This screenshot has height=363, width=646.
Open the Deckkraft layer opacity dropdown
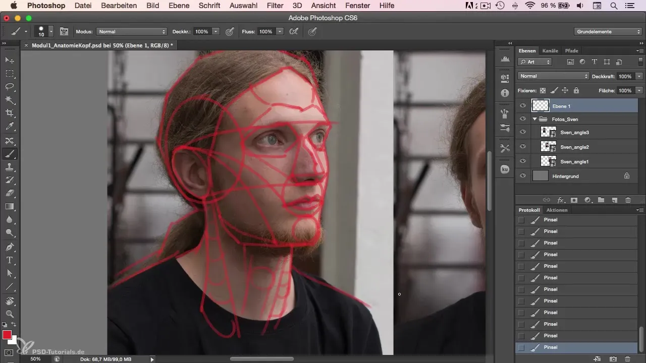click(x=639, y=76)
